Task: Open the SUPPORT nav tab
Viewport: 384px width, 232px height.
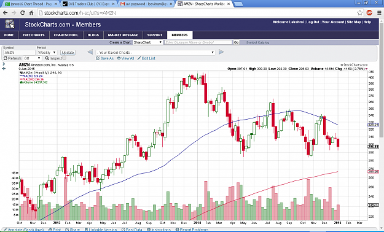Action: pos(155,35)
